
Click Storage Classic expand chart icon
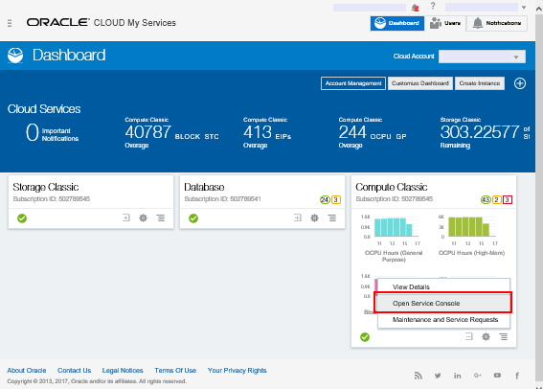[126, 217]
